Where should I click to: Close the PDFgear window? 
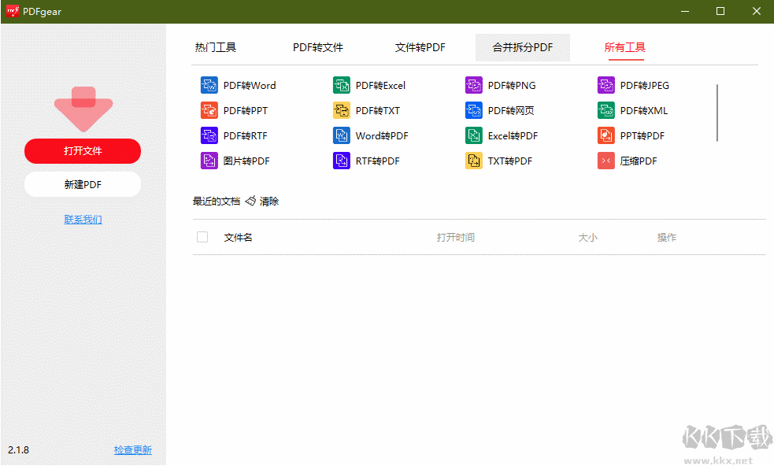click(x=756, y=11)
